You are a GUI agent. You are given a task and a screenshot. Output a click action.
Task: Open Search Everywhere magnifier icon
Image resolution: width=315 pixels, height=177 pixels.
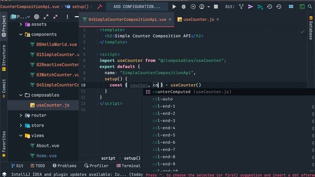click(310, 6)
